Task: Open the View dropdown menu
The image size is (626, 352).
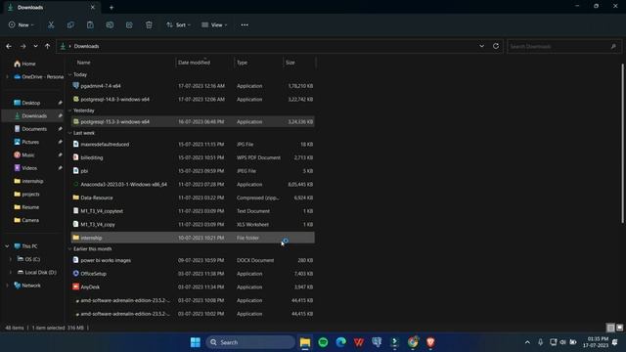Action: point(214,24)
